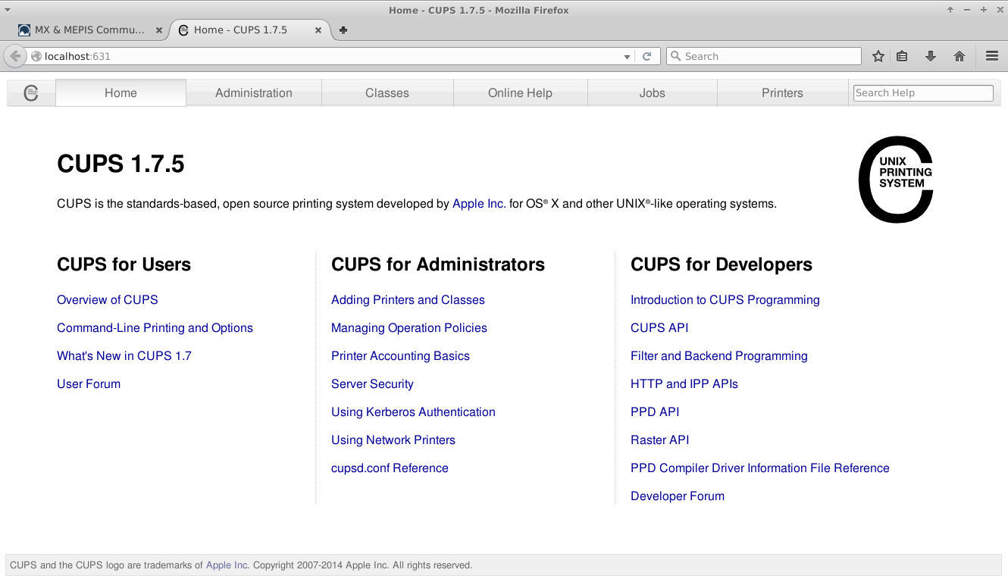
Task: View Printer Accounting Basics
Action: 400,356
